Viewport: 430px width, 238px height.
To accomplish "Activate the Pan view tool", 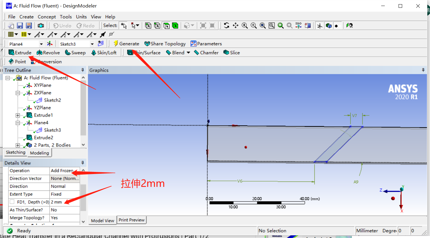I will (236, 26).
